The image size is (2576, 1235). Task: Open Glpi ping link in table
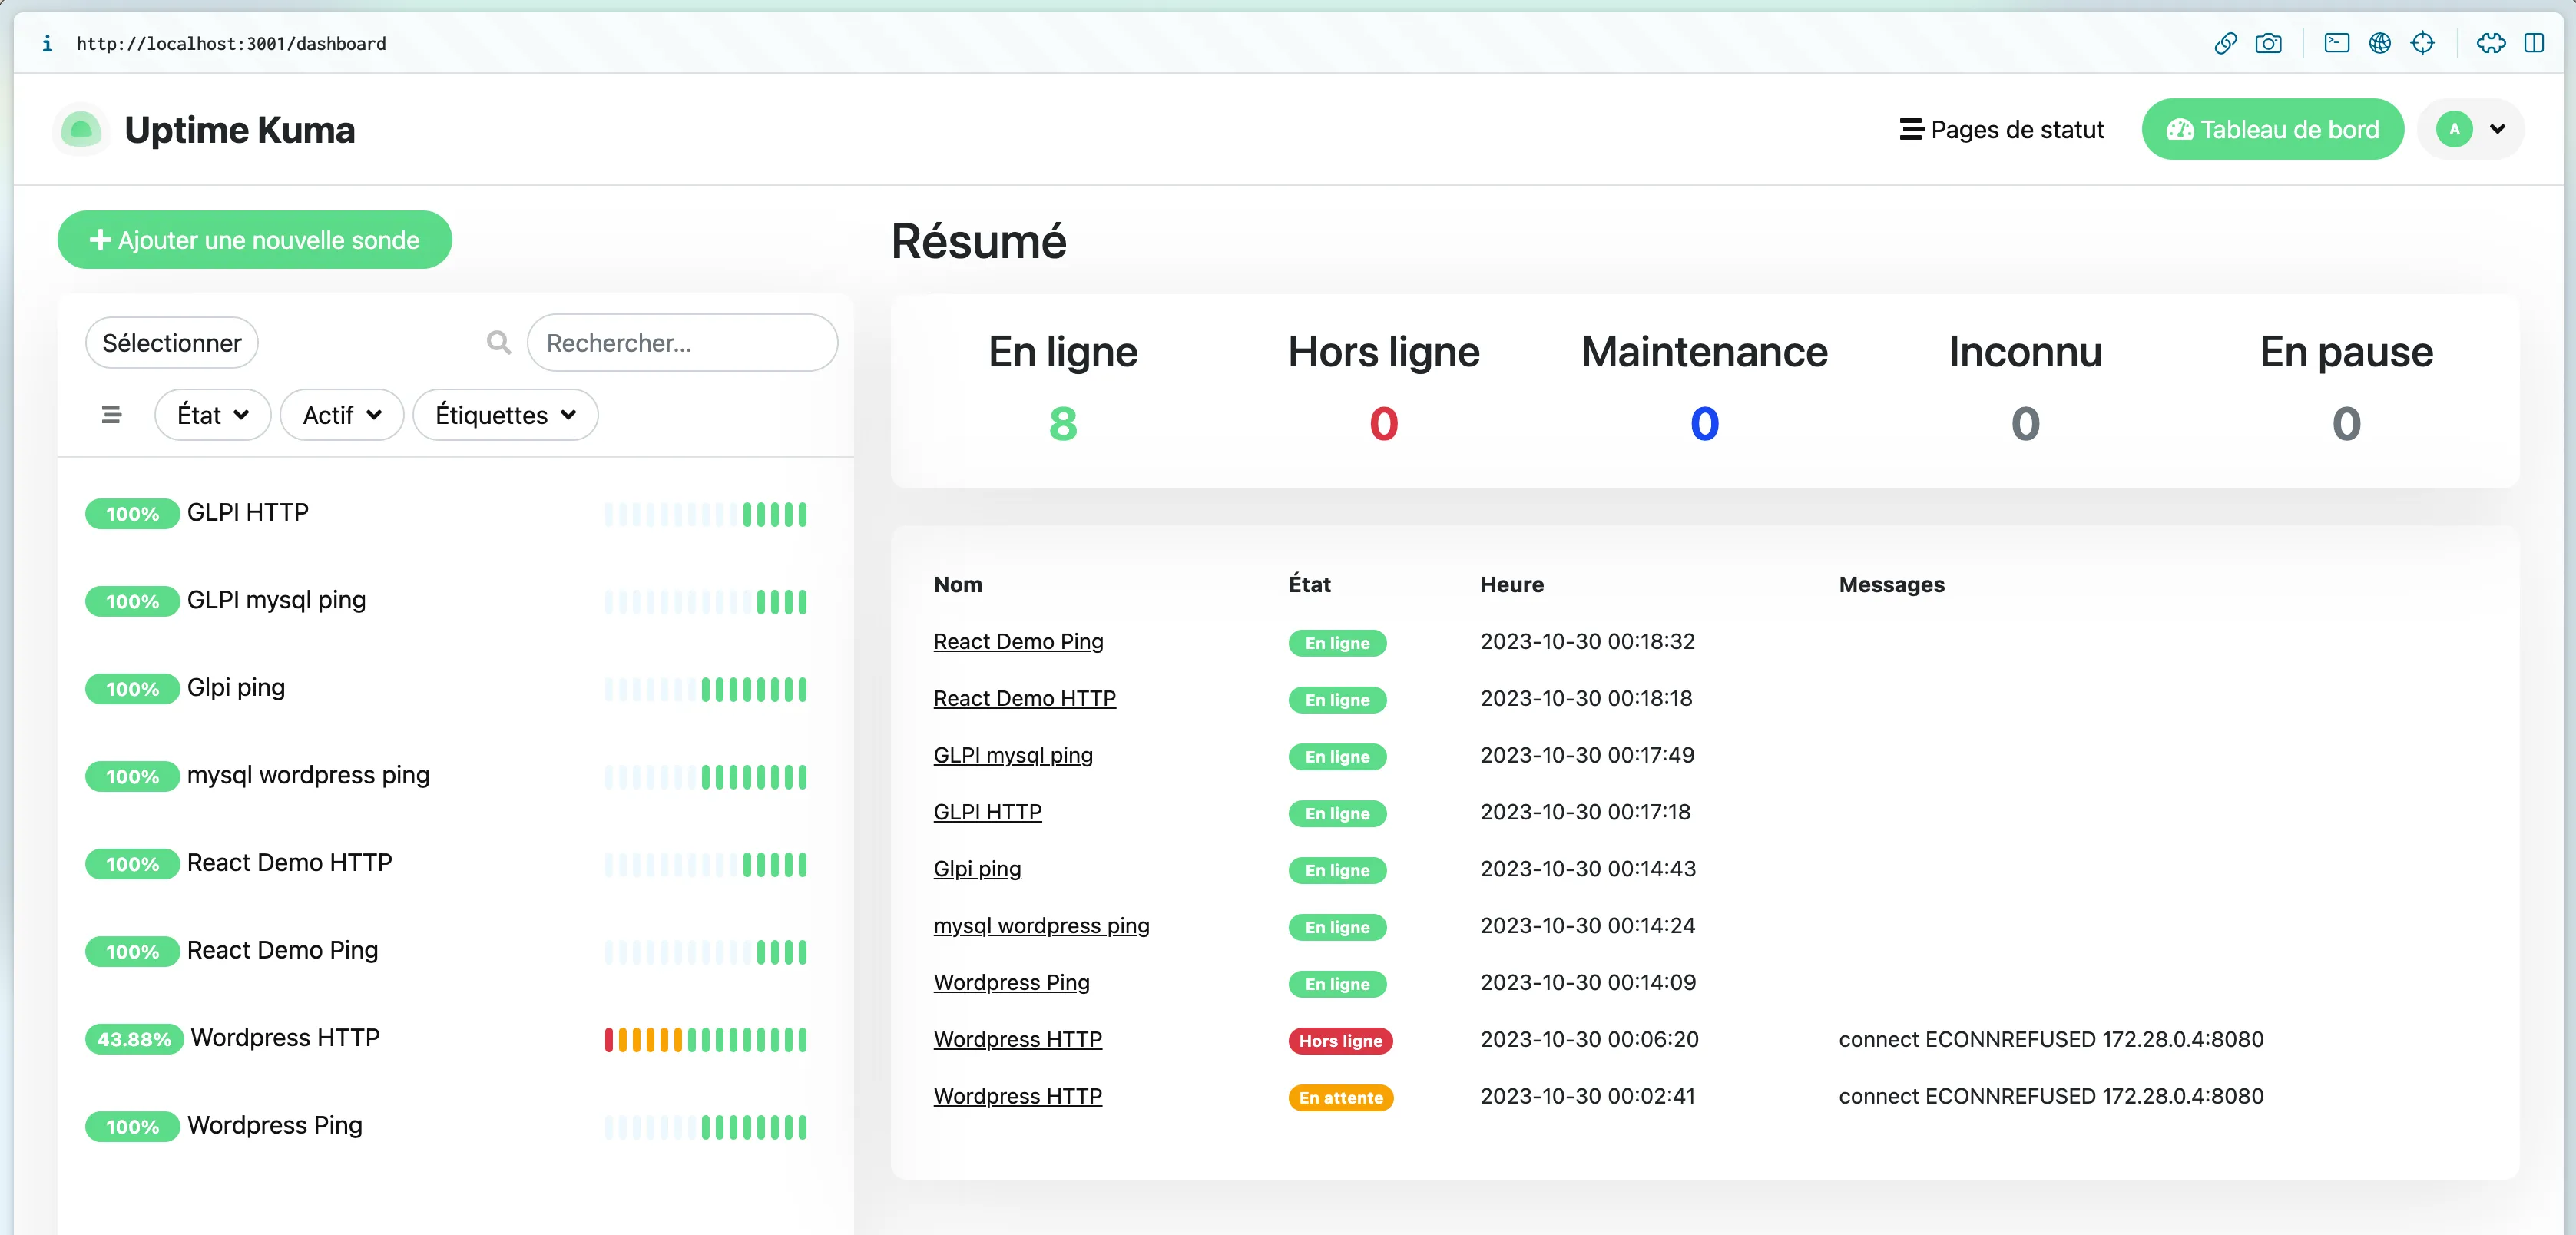point(977,869)
